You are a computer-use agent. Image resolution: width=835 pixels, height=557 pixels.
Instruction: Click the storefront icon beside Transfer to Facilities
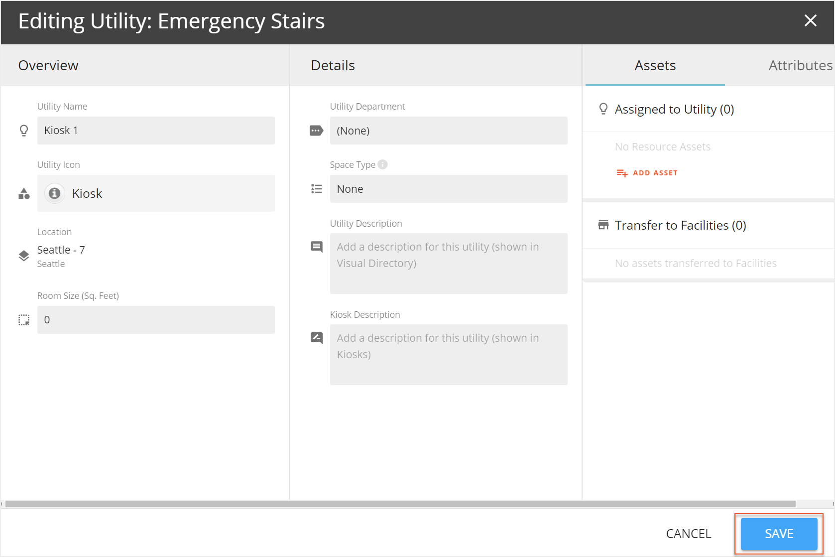(x=603, y=225)
